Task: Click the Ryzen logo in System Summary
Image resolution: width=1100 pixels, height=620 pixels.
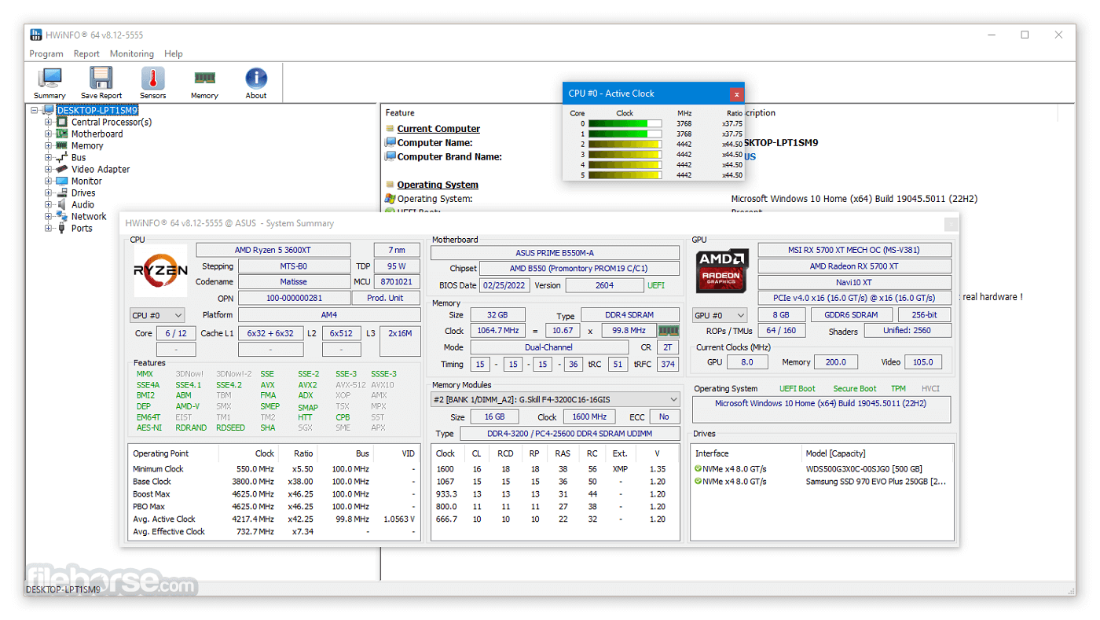Action: coord(160,270)
